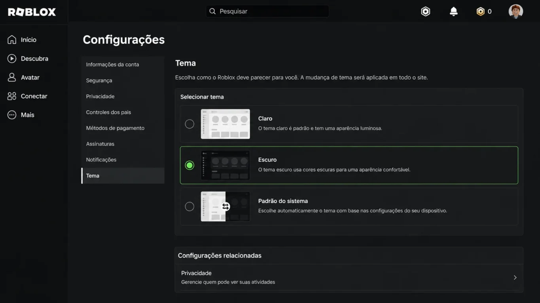The width and height of the screenshot is (540, 303).
Task: Click the Configurações page heading
Action: pos(124,39)
